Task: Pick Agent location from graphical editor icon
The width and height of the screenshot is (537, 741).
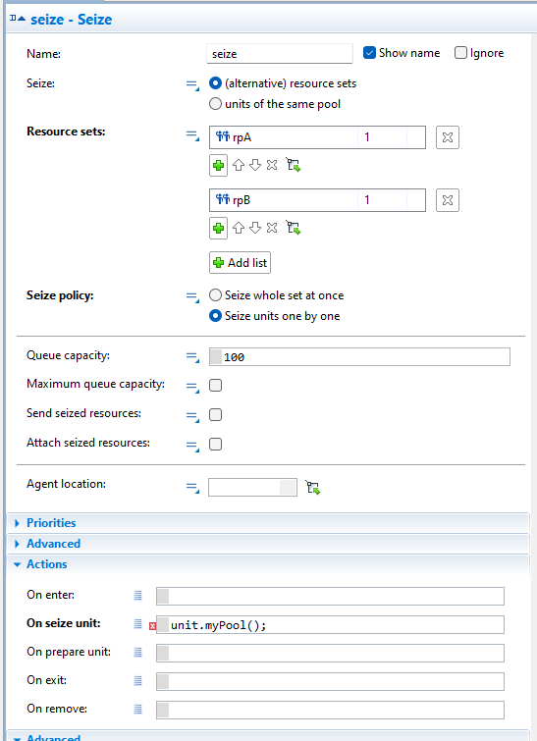Action: pyautogui.click(x=313, y=488)
